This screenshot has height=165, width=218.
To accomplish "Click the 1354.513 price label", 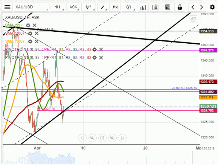I will [208, 31].
